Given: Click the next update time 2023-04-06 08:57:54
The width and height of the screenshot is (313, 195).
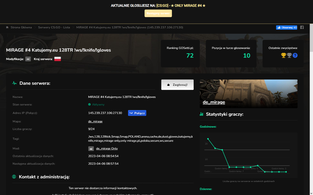Looking at the screenshot, I should (x=103, y=163).
